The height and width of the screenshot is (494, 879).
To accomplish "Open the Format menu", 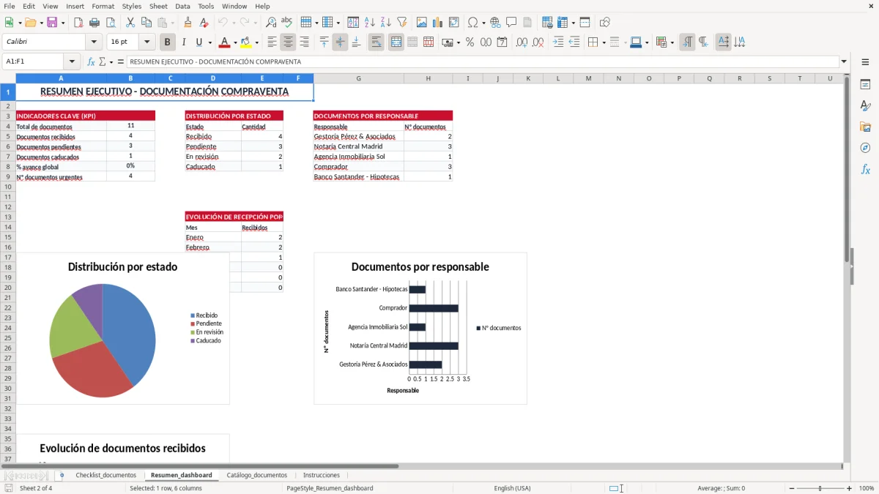I will pos(103,6).
